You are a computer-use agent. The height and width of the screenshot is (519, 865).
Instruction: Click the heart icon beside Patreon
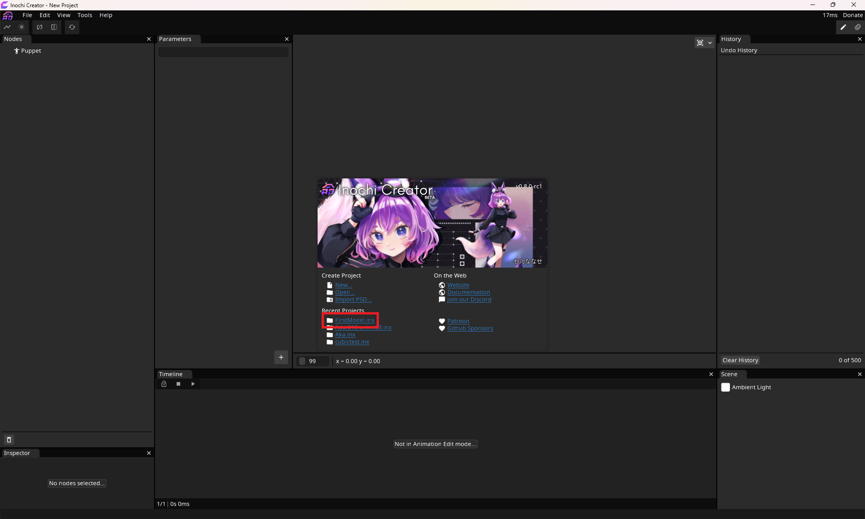point(442,321)
